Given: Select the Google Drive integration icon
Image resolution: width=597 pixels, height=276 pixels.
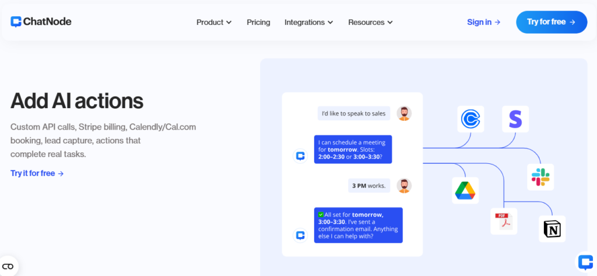Looking at the screenshot, I should point(465,191).
